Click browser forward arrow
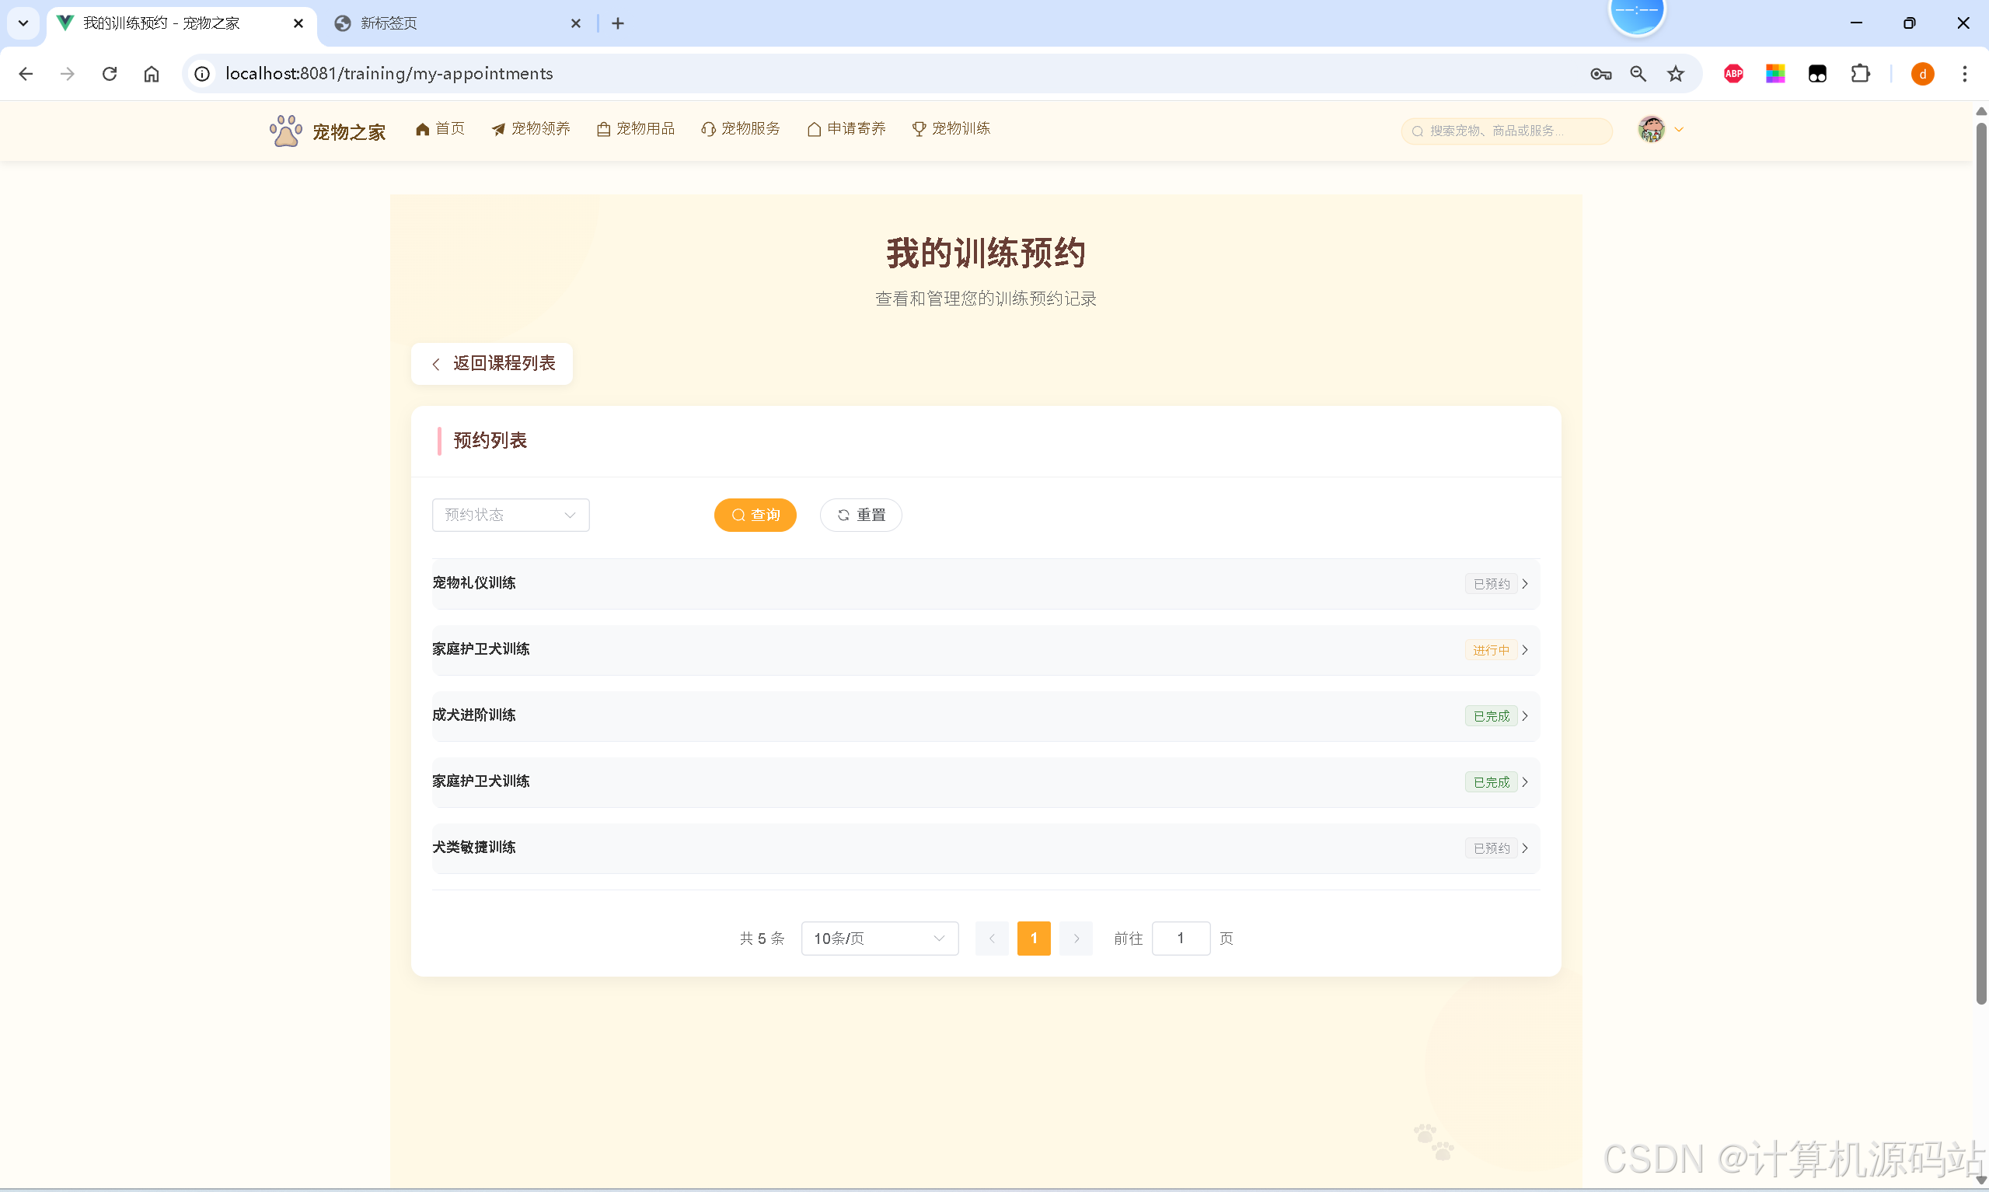 click(x=68, y=74)
